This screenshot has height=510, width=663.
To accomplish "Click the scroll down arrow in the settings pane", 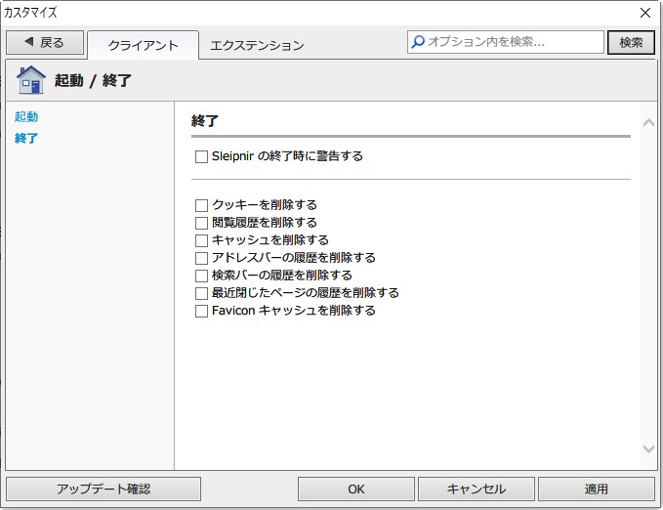I will coord(648,448).
